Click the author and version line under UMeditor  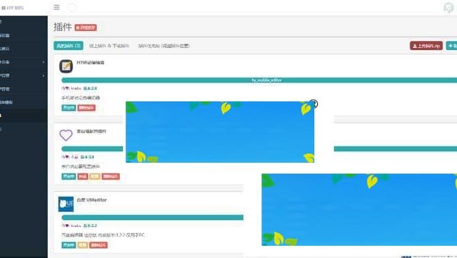click(79, 226)
